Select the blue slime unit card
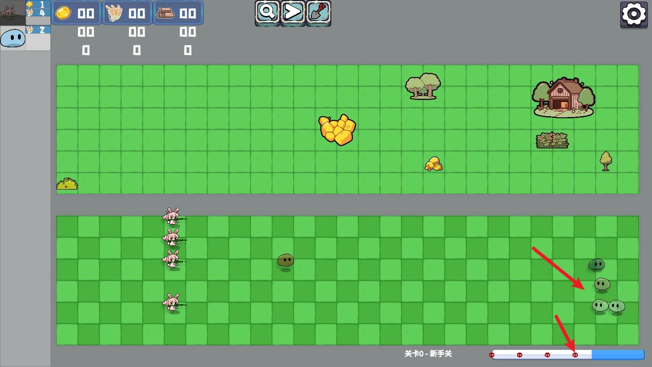The width and height of the screenshot is (652, 367). (13, 39)
